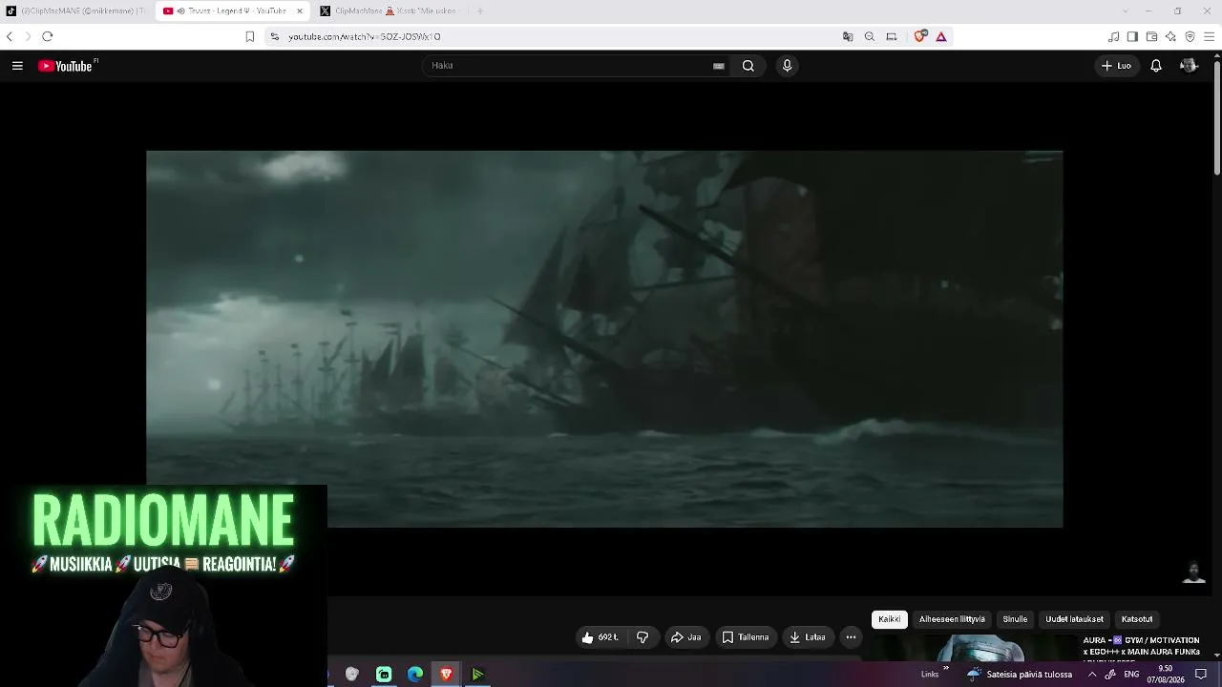Open the YouTube account avatar menu
Image resolution: width=1222 pixels, height=687 pixels.
(1189, 66)
